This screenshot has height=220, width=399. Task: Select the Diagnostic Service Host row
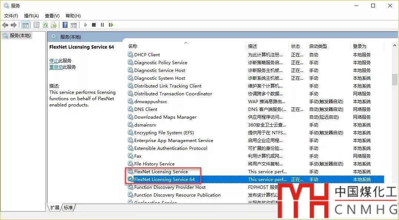255,70
